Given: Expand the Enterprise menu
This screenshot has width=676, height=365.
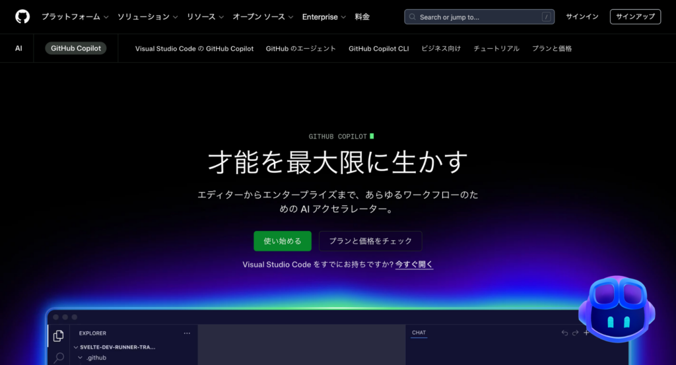Looking at the screenshot, I should pyautogui.click(x=323, y=17).
